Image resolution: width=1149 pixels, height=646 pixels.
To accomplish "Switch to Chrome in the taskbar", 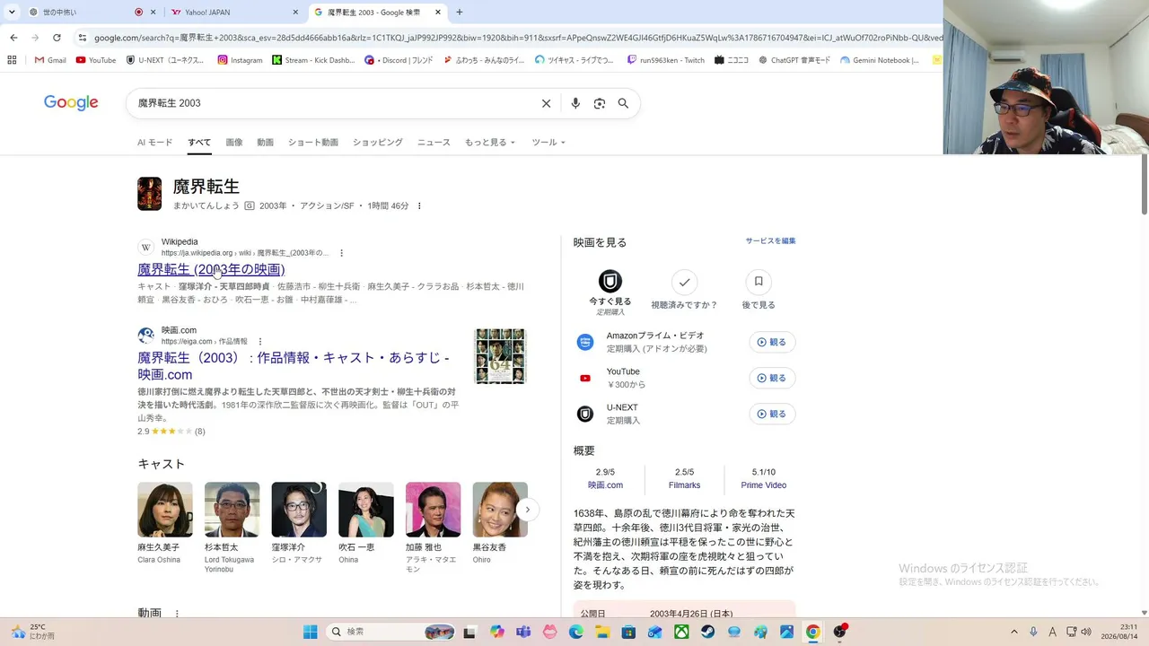I will pos(812,632).
